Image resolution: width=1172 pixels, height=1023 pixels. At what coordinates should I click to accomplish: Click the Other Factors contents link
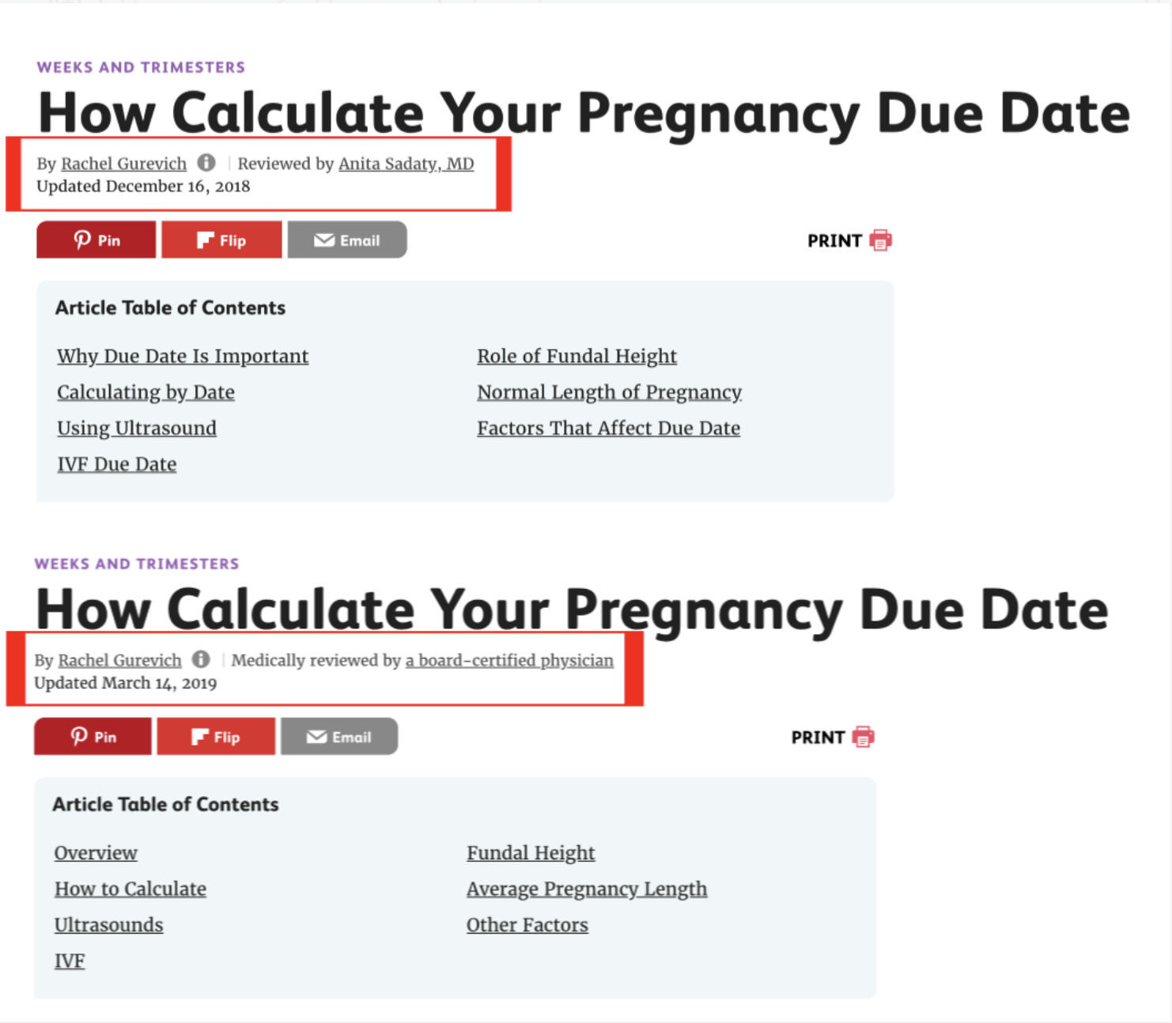point(527,925)
